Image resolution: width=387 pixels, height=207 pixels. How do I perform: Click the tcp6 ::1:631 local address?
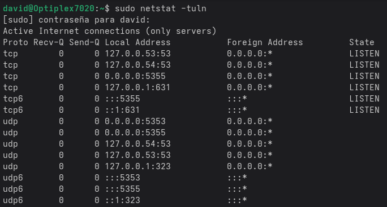click(x=122, y=110)
